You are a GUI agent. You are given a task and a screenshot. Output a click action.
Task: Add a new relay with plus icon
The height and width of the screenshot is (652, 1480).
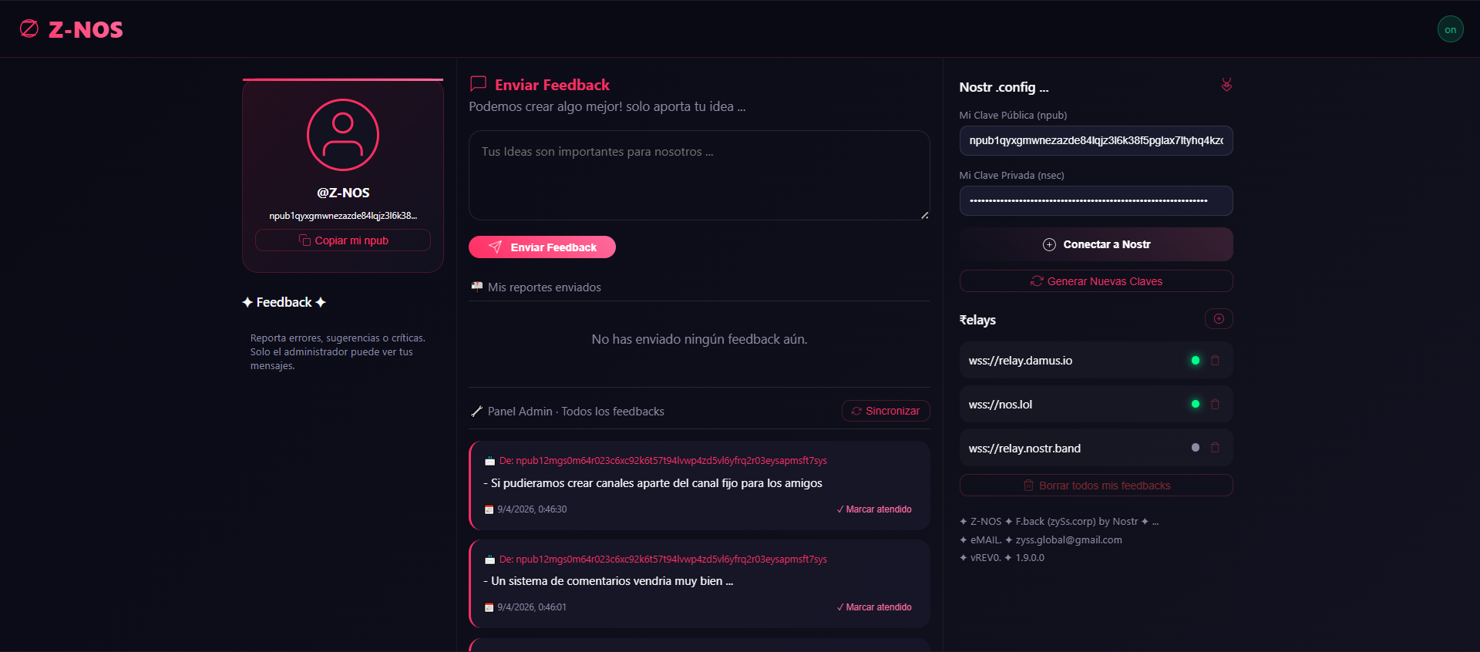coord(1219,319)
